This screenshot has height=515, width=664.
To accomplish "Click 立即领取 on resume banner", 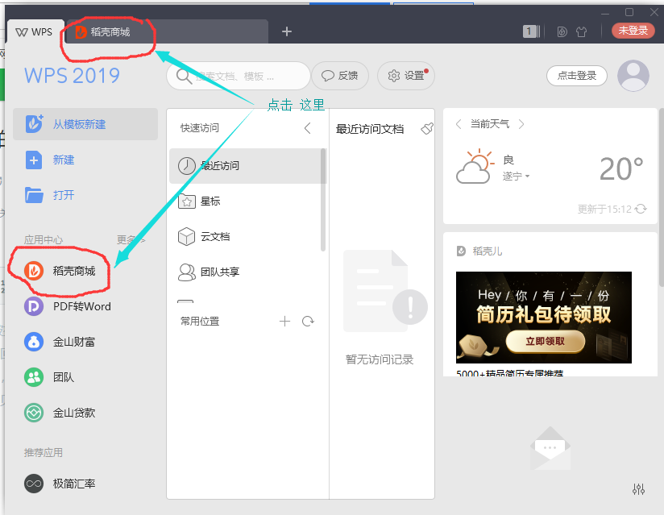I will (545, 342).
